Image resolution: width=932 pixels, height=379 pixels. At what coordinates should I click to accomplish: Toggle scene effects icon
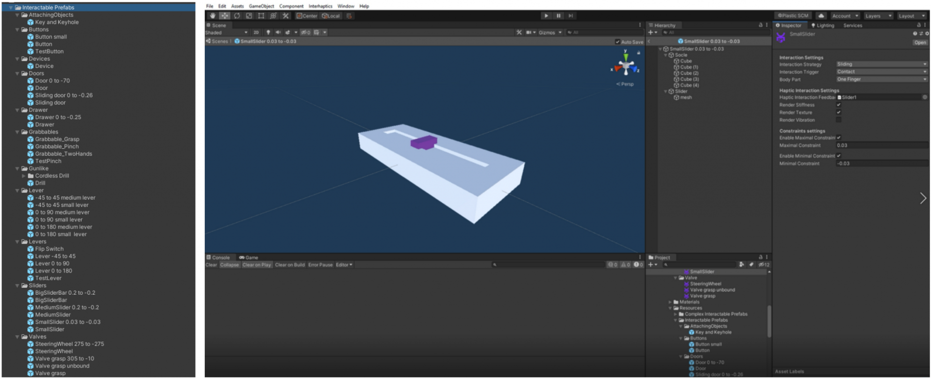click(x=288, y=32)
